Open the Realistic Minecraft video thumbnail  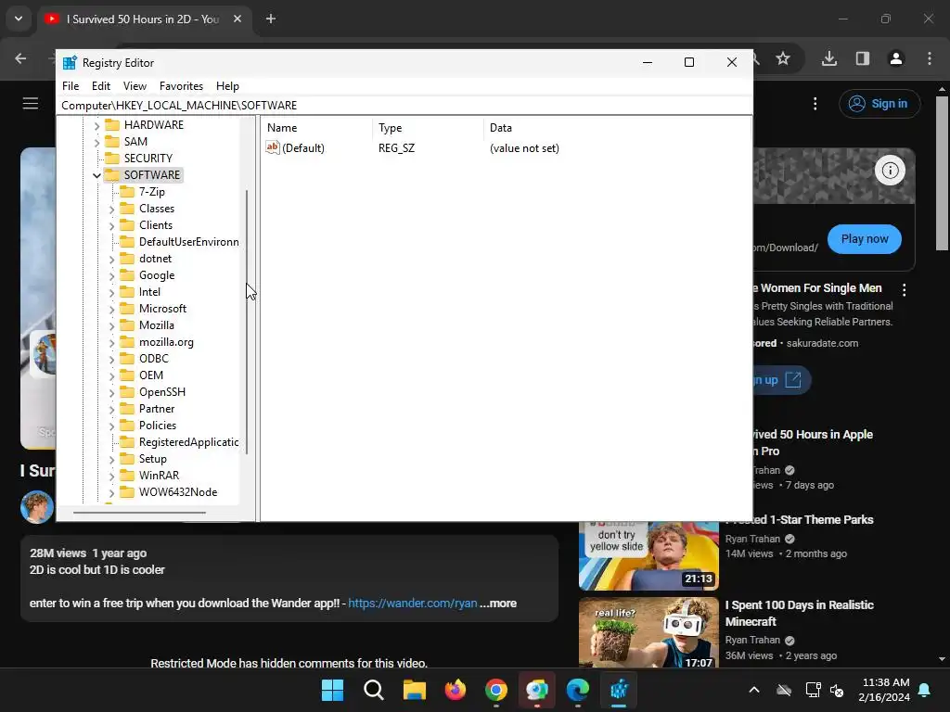(x=648, y=632)
